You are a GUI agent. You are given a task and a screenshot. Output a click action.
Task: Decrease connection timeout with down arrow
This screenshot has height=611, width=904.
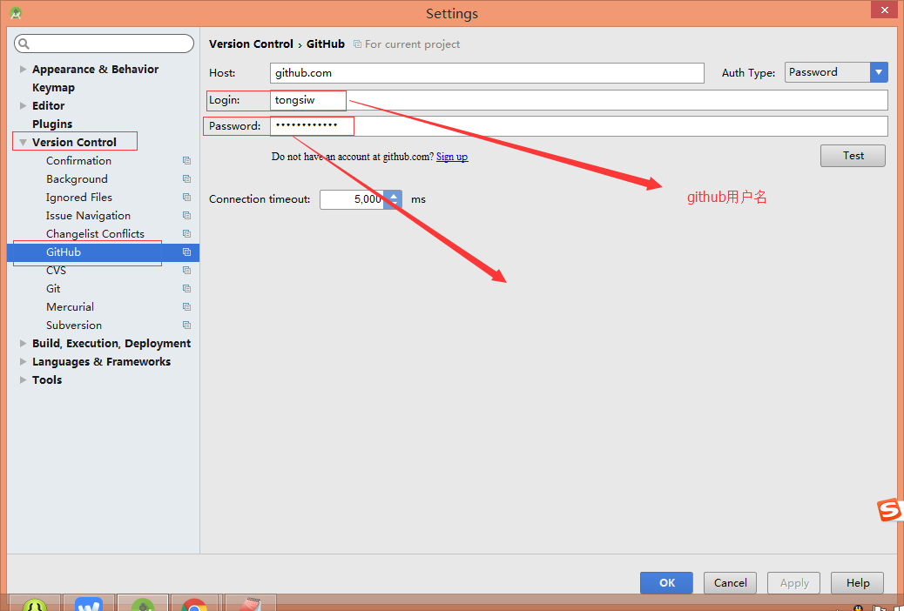coord(393,205)
